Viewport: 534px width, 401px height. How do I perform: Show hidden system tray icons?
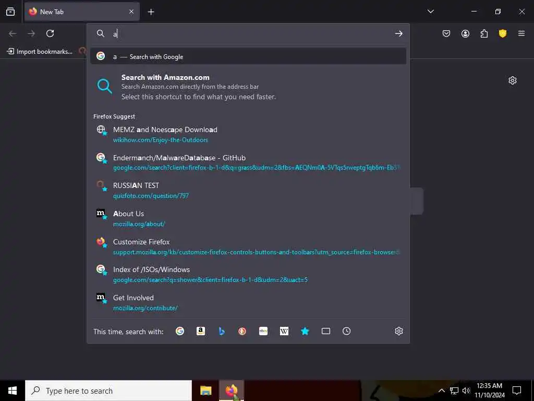coord(441,391)
